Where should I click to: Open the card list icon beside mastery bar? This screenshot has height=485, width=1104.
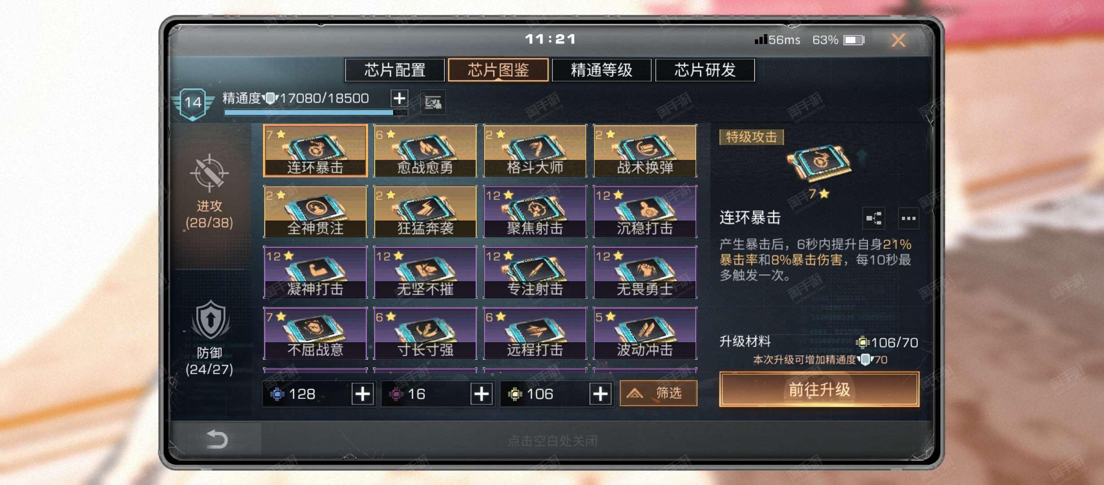tap(433, 103)
